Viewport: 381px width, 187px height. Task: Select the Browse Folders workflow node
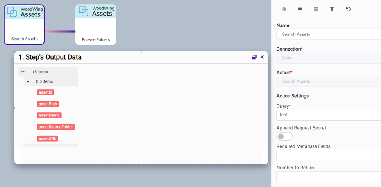pyautogui.click(x=96, y=25)
